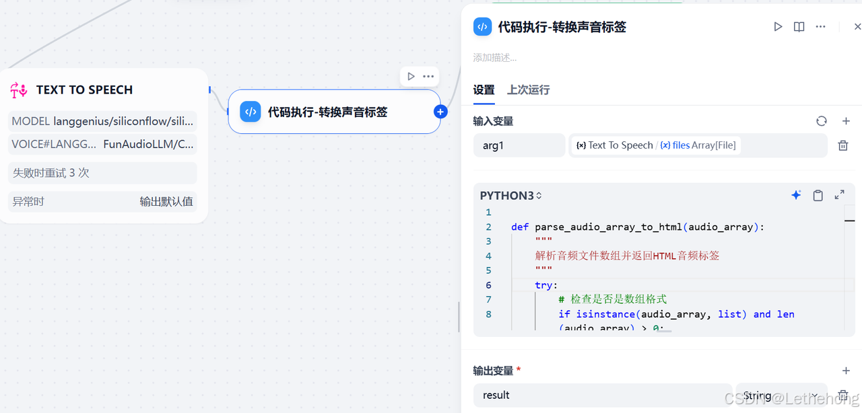
Task: Click code line containing try:
Action: (546, 285)
